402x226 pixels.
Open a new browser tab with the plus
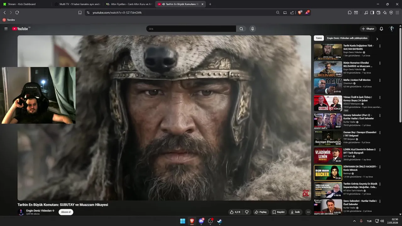210,4
